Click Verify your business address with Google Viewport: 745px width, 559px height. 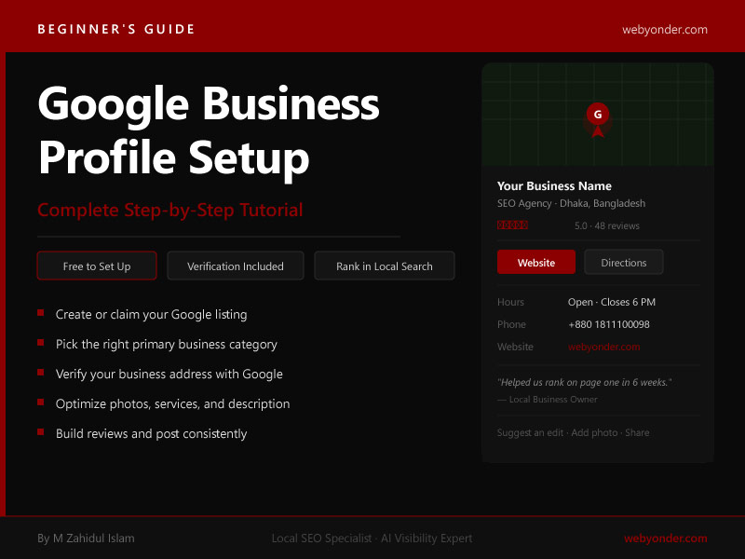169,375
